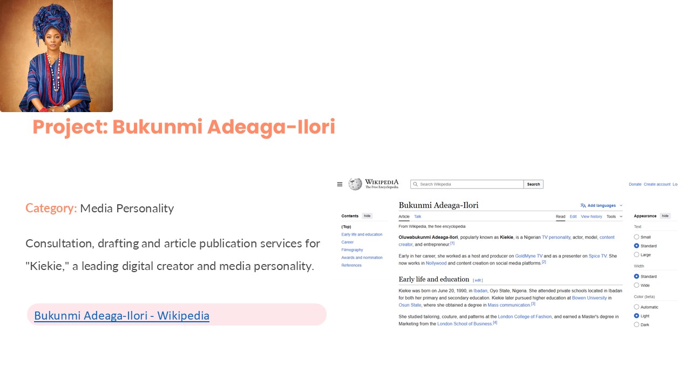Image resolution: width=691 pixels, height=388 pixels.
Task: Hide the Contents sidebar
Action: point(367,216)
